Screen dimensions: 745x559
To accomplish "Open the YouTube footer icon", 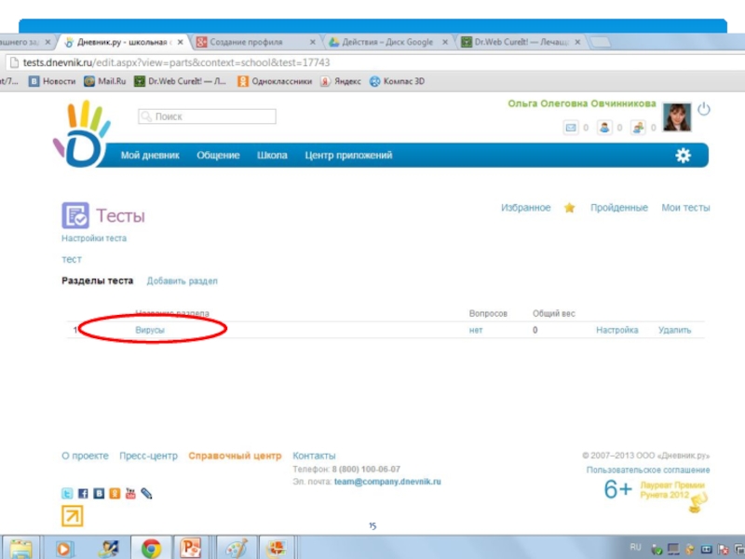I will tap(130, 494).
